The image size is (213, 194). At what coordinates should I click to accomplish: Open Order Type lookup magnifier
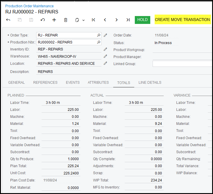click(x=99, y=35)
